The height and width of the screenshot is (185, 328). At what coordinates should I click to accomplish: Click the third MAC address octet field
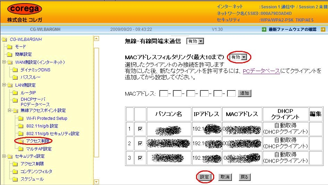191,93
